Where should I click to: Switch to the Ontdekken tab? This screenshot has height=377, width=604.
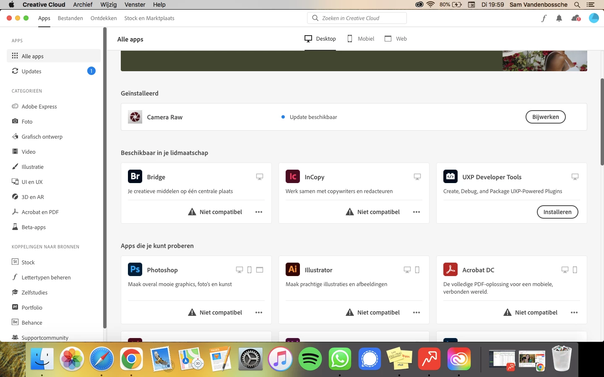coord(104,18)
